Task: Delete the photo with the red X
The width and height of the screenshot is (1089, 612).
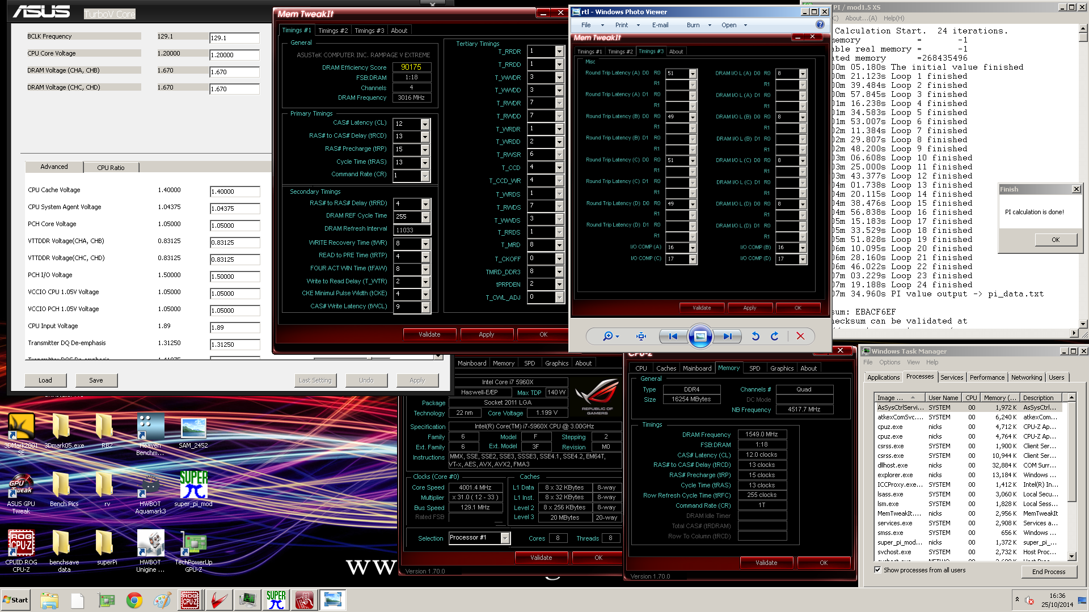Action: coord(800,336)
